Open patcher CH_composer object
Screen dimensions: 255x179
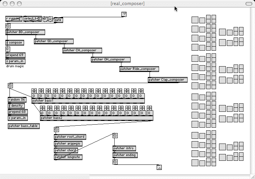[x=82, y=50]
